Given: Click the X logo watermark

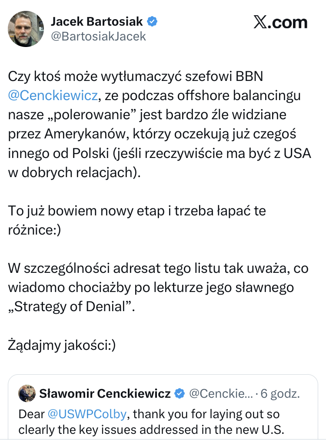Looking at the screenshot, I should point(280,22).
